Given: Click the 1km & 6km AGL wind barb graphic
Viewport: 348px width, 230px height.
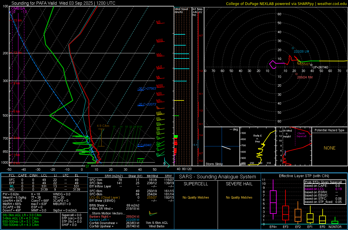Looking at the screenshot, I should pyautogui.click(x=153, y=214).
